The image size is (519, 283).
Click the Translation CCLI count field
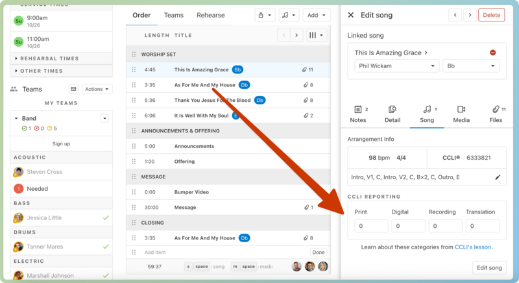[x=482, y=226]
